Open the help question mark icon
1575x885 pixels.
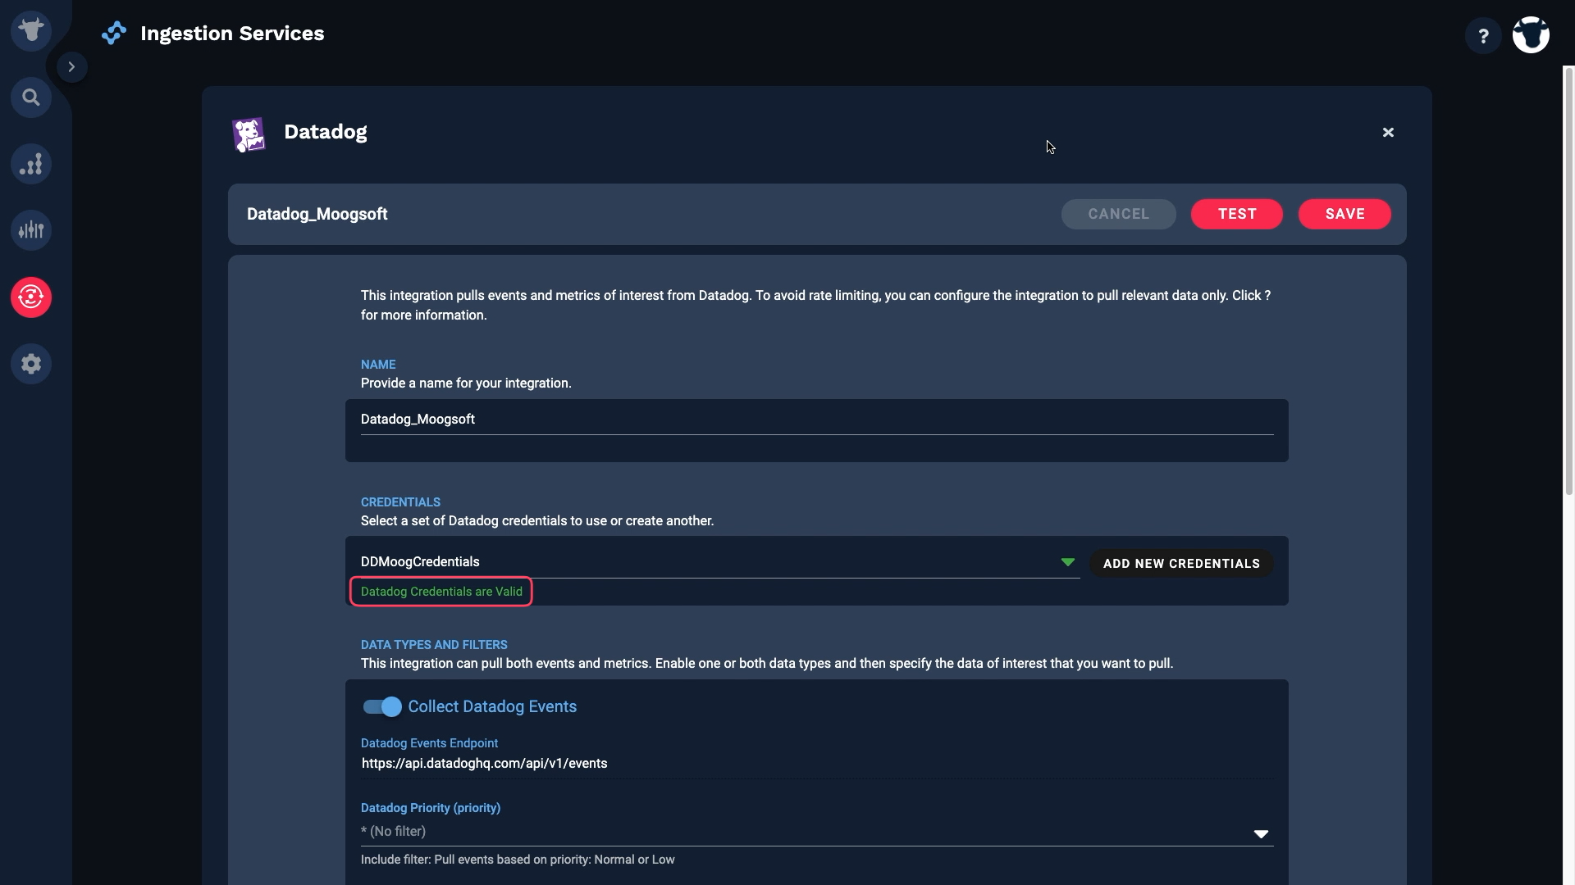1483,36
